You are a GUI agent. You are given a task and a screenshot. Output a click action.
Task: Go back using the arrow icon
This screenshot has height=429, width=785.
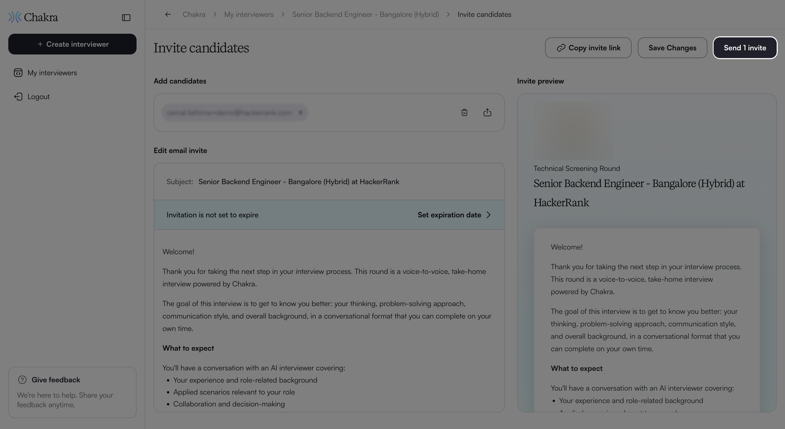[168, 14]
